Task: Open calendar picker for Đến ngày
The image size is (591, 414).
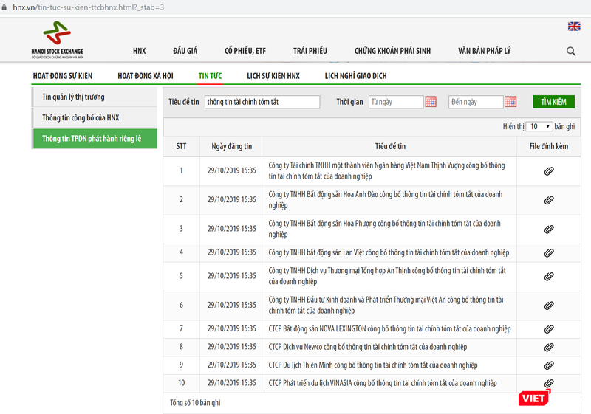Action: pyautogui.click(x=510, y=102)
